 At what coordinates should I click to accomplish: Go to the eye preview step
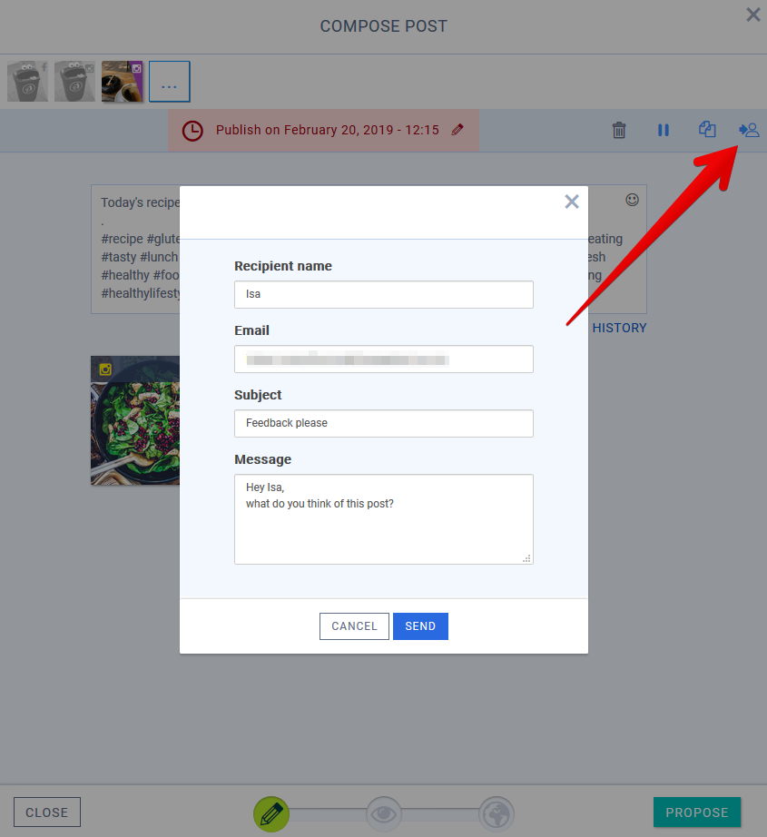384,814
